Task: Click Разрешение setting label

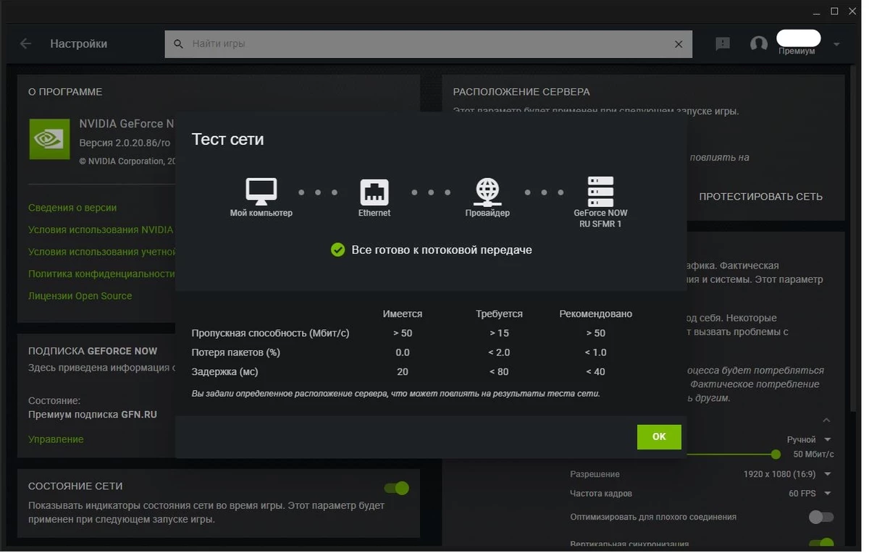Action: pyautogui.click(x=595, y=474)
